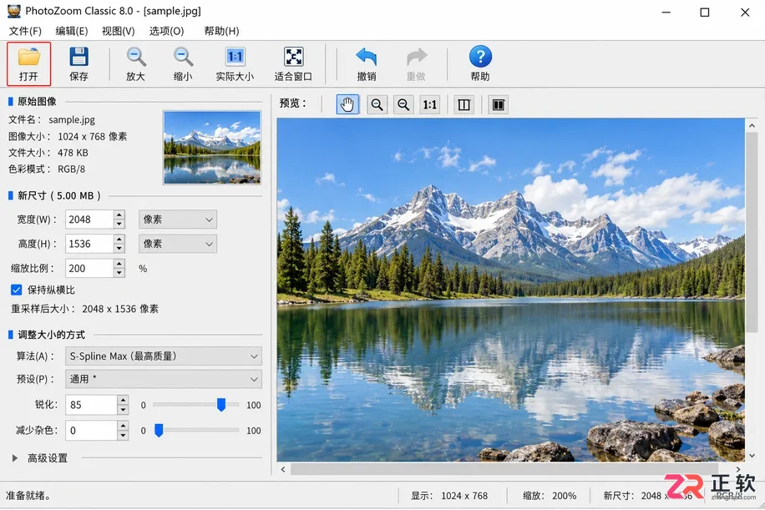This screenshot has height=510, width=765.
Task: Click the file name text sample.jpg
Action: (72, 119)
